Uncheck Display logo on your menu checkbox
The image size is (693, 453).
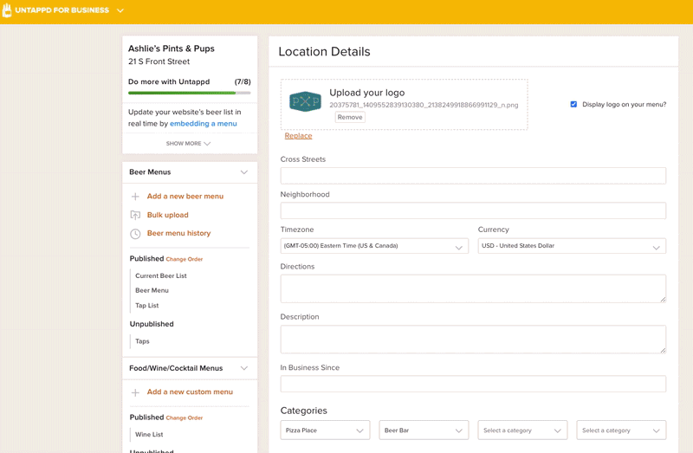pyautogui.click(x=573, y=104)
